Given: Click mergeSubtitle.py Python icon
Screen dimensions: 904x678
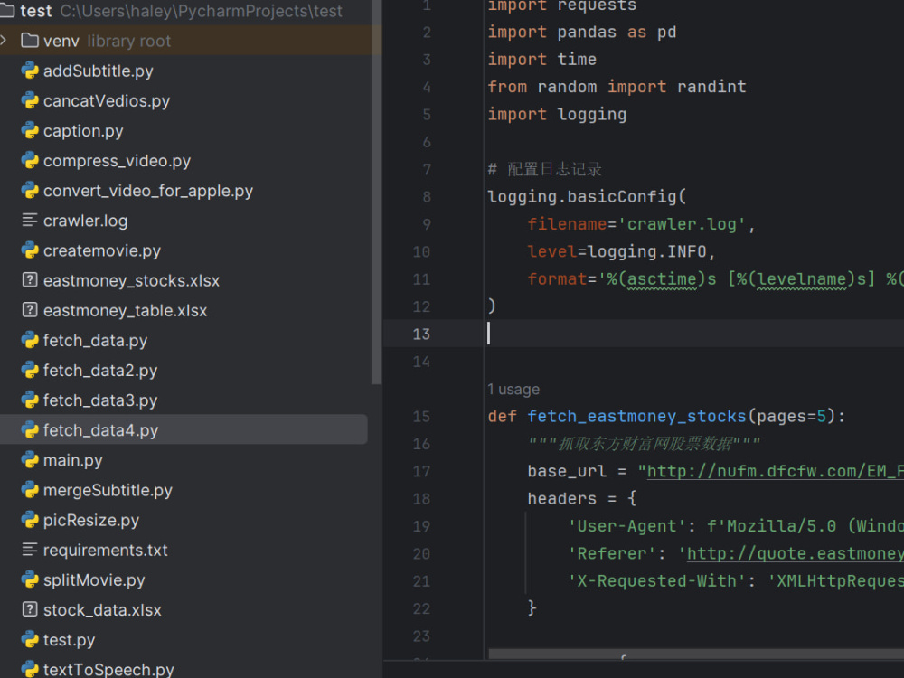Looking at the screenshot, I should click(x=30, y=490).
